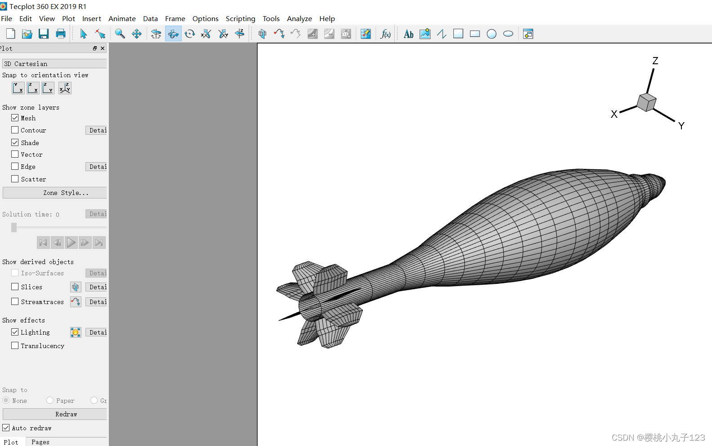Viewport: 712px width, 446px height.
Task: Open the Plot menu
Action: tap(68, 18)
